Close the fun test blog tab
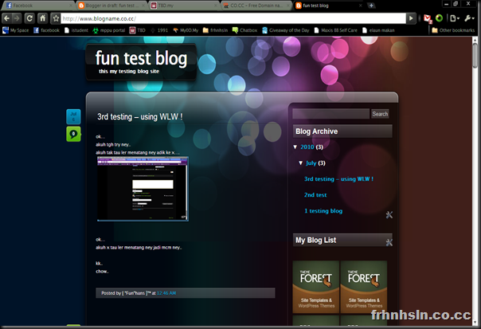 coord(361,6)
